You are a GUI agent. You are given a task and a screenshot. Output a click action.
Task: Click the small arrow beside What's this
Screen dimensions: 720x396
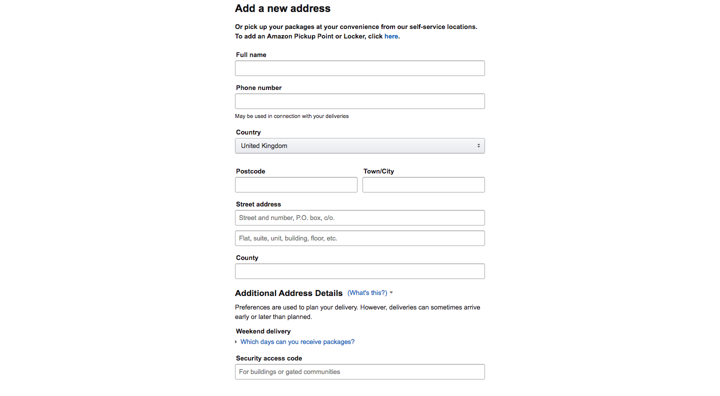click(391, 293)
